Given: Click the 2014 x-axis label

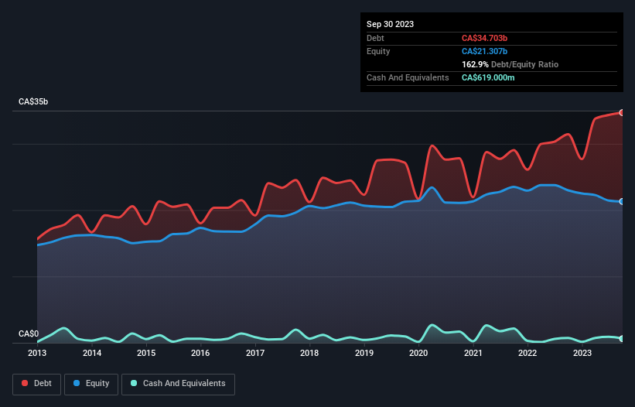Looking at the screenshot, I should pyautogui.click(x=92, y=353).
